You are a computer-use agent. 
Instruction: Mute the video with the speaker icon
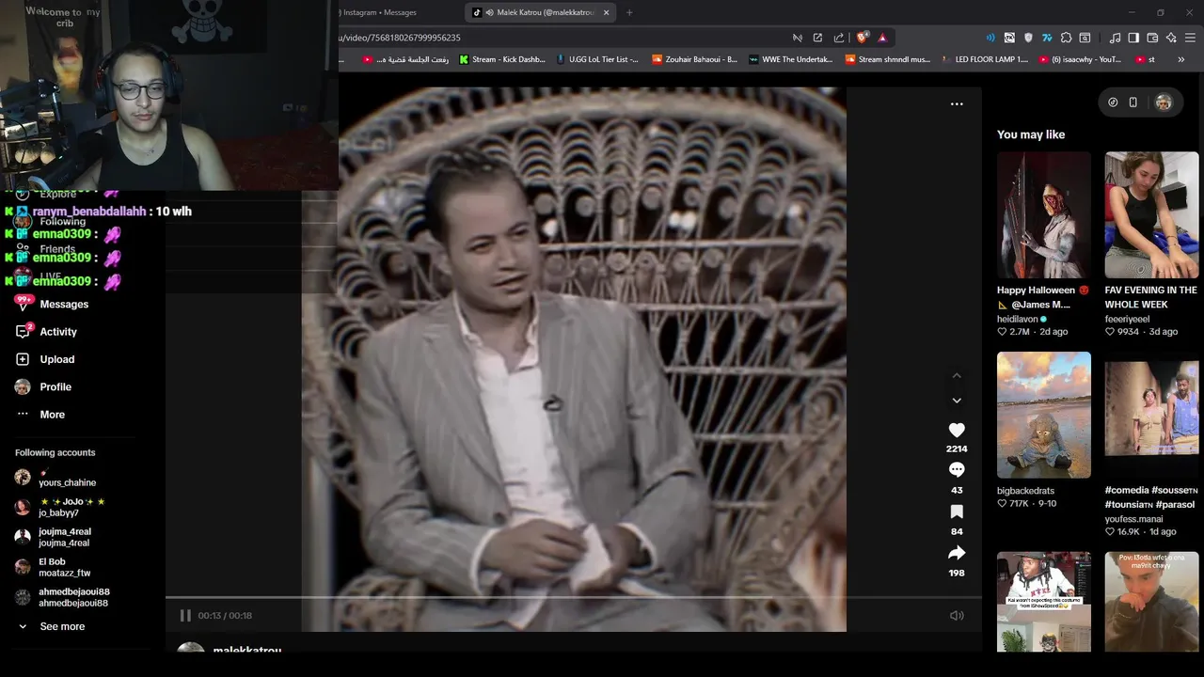957,615
